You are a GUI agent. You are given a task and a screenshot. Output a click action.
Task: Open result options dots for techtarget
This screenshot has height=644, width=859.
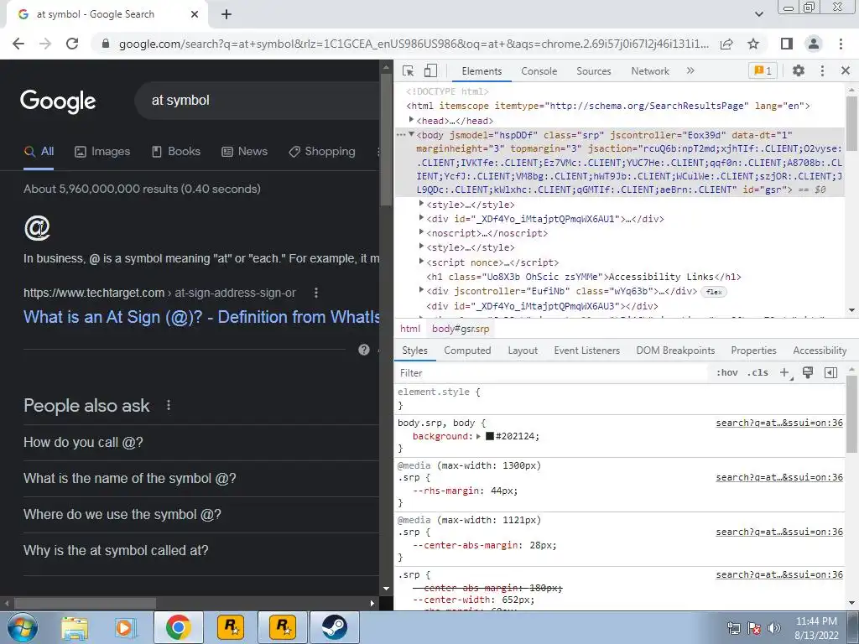point(316,293)
